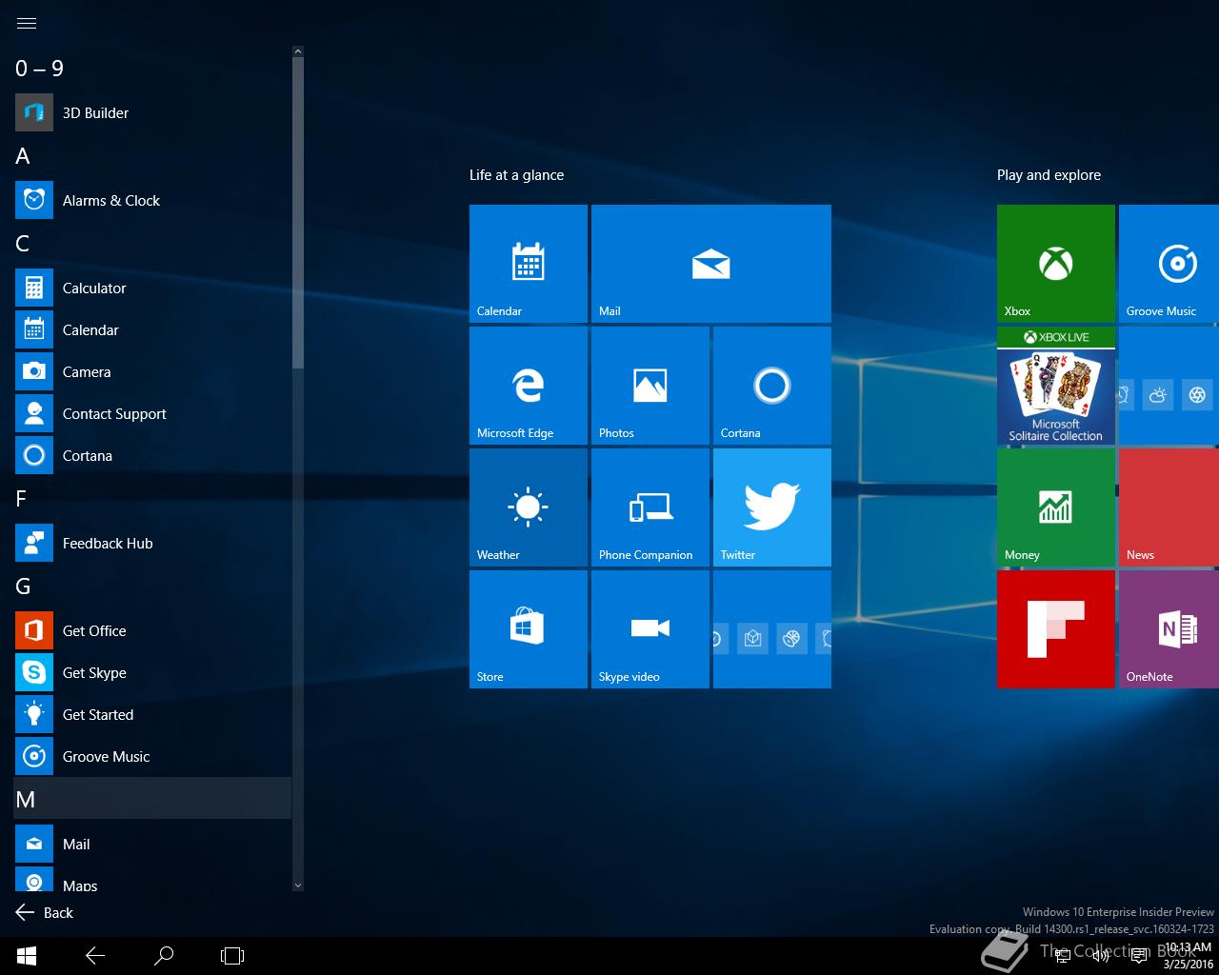1219x975 pixels.
Task: Open Alarms & Clock app
Action: point(152,200)
